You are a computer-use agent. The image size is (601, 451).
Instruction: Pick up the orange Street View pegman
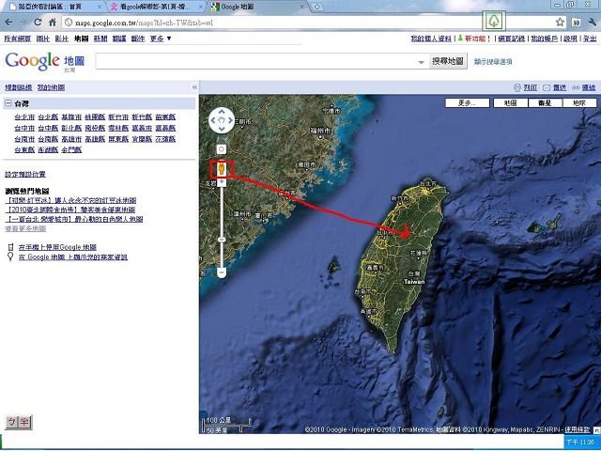click(222, 168)
